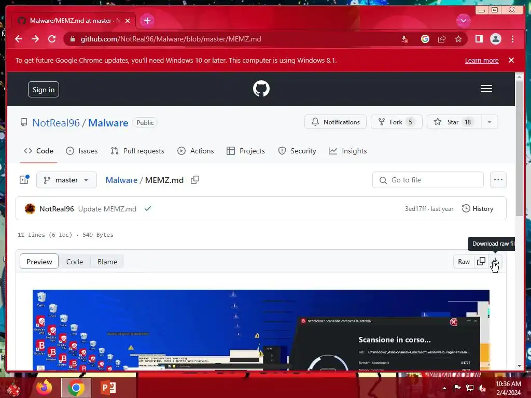Open the Chrome profile avatar
This screenshot has width=531, height=398.
495,39
